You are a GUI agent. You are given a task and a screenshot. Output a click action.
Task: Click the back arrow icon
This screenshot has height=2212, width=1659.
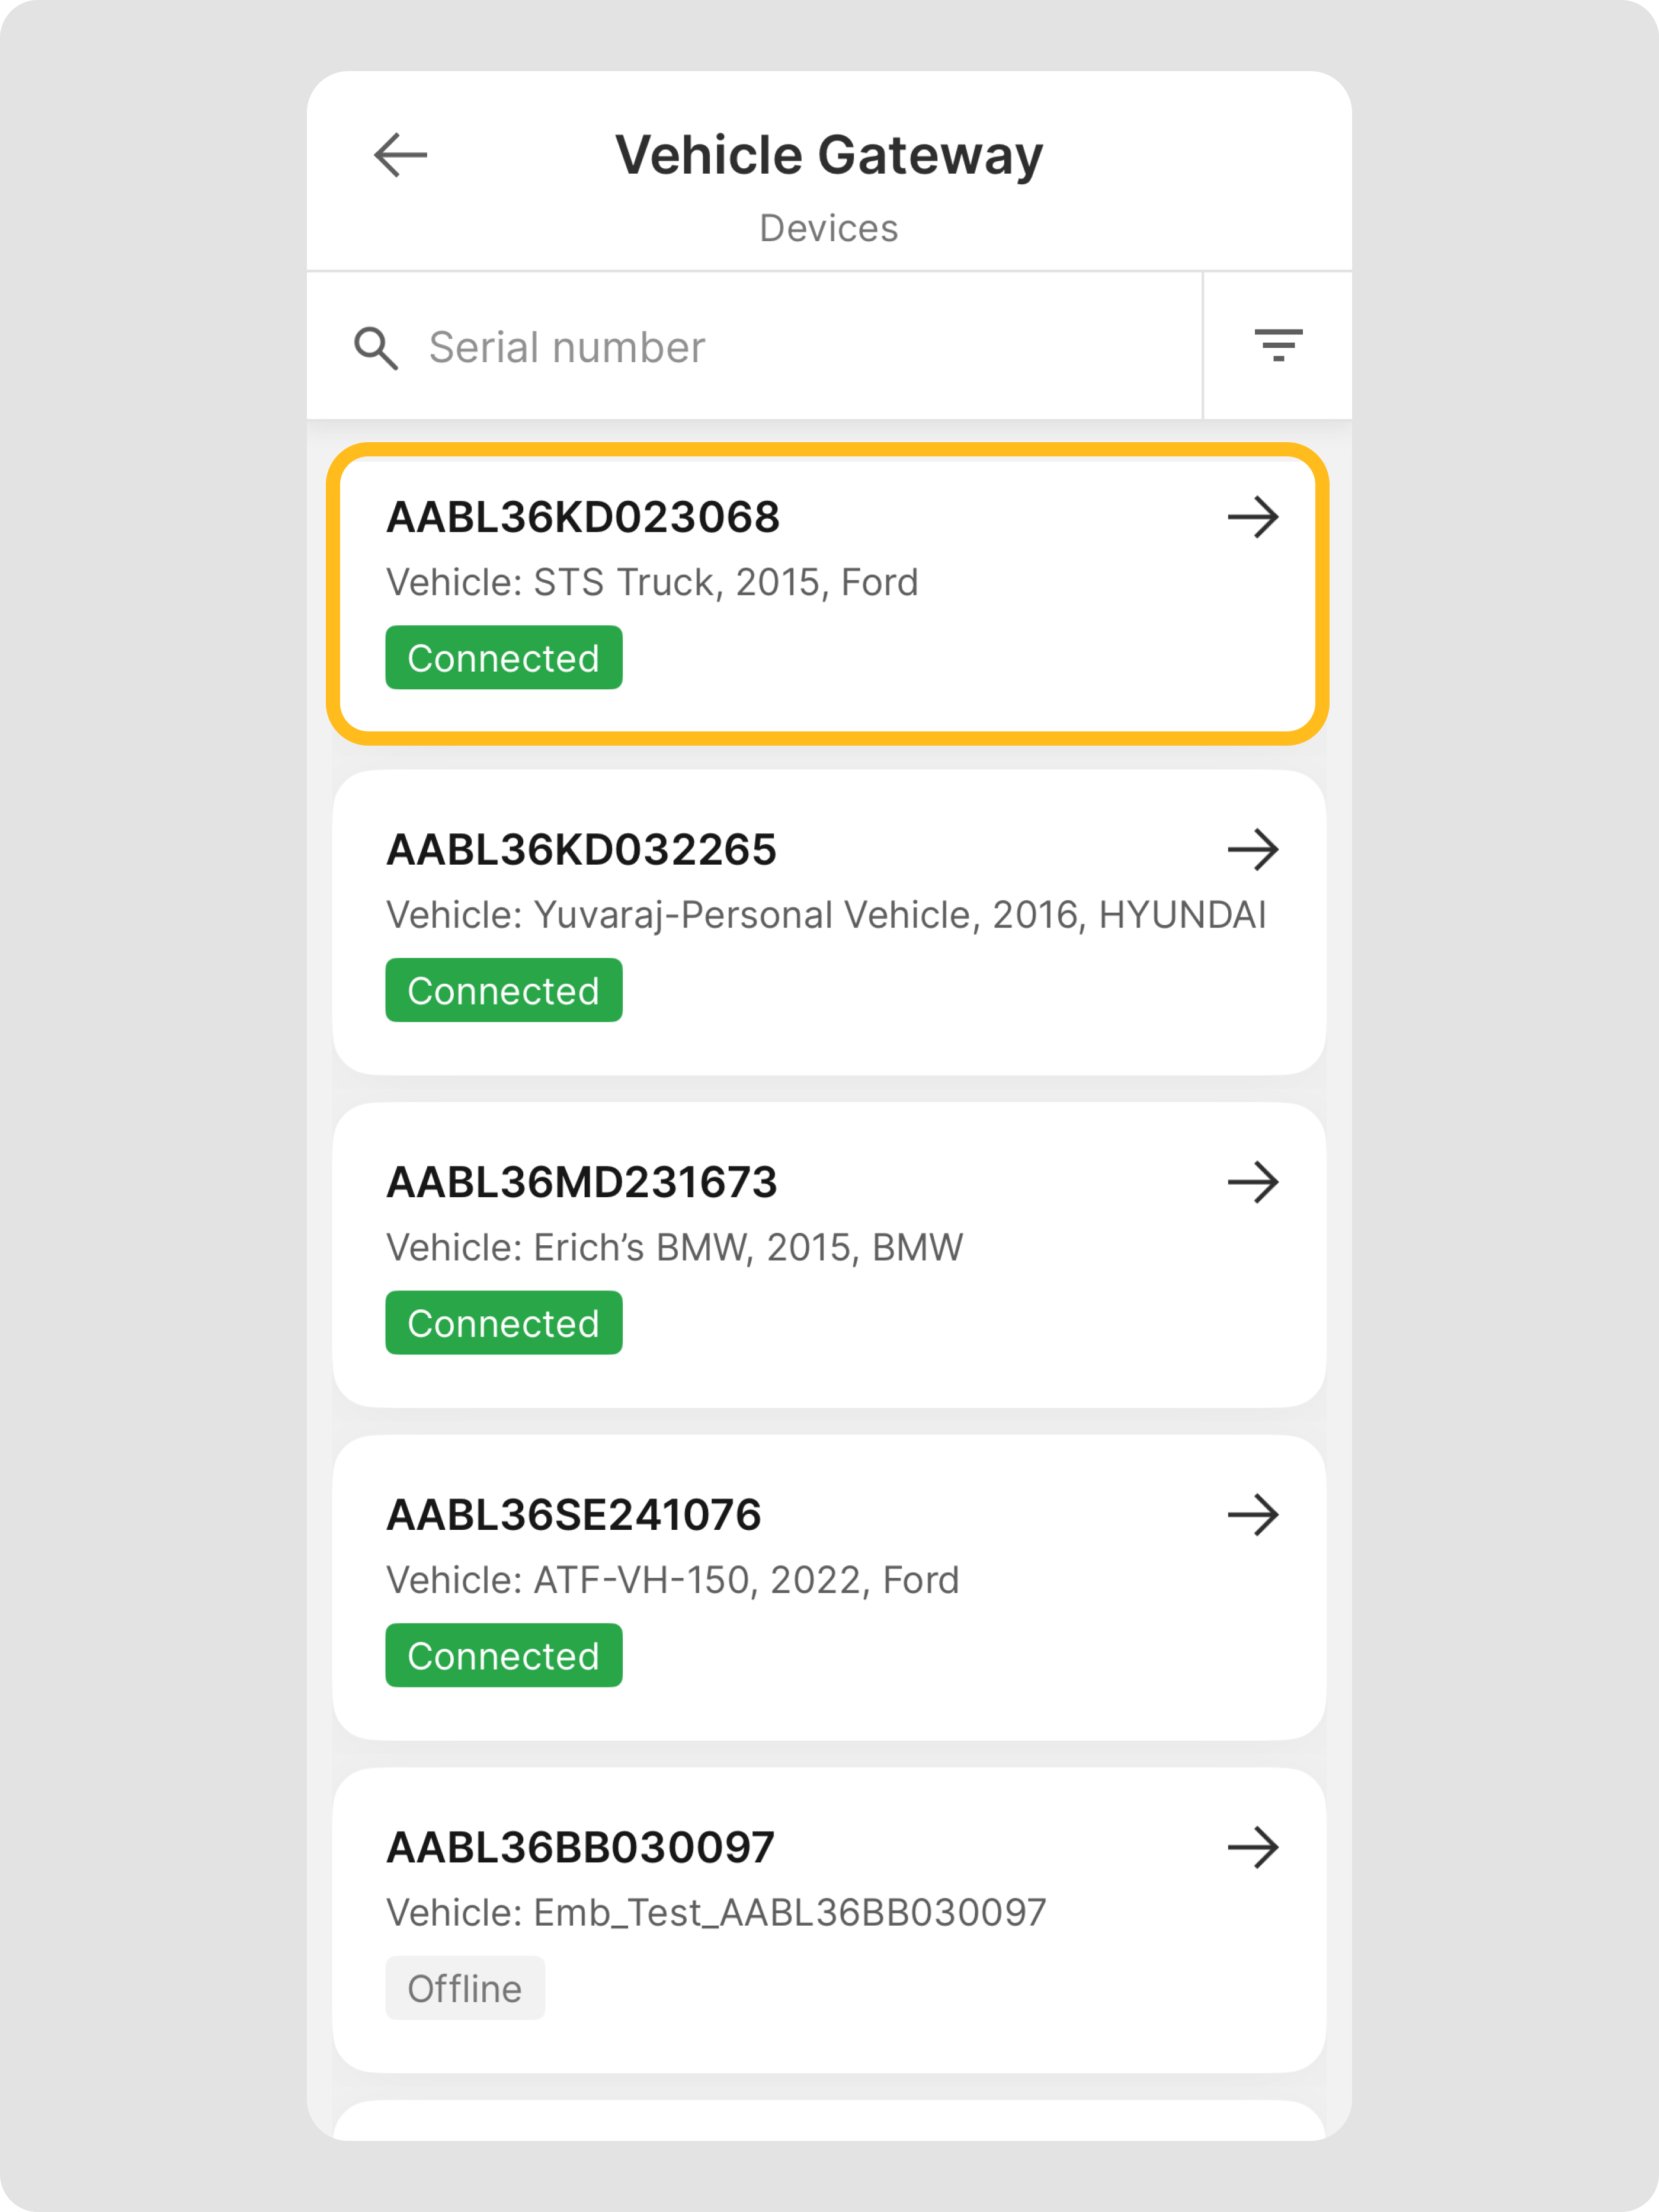pyautogui.click(x=401, y=155)
